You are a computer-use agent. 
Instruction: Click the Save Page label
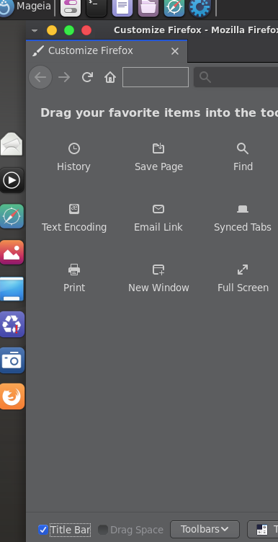point(158,166)
